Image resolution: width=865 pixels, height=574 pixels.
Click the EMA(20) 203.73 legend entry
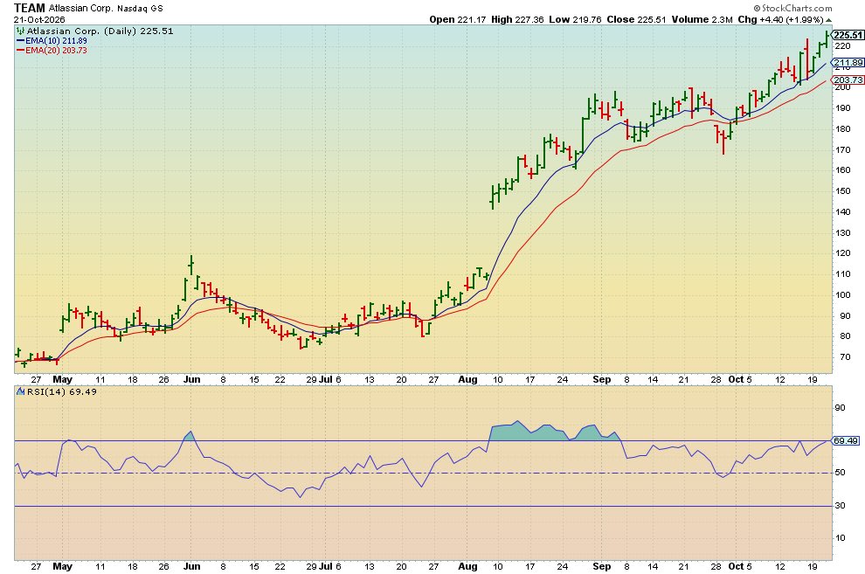tap(56, 50)
